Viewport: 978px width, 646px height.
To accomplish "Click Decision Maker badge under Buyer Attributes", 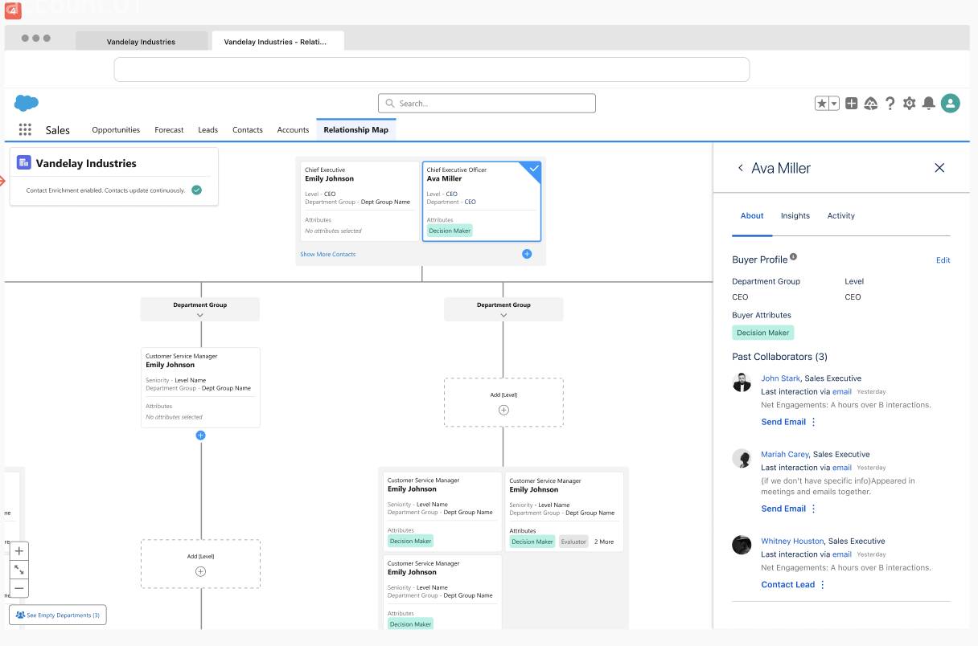I will [x=762, y=333].
